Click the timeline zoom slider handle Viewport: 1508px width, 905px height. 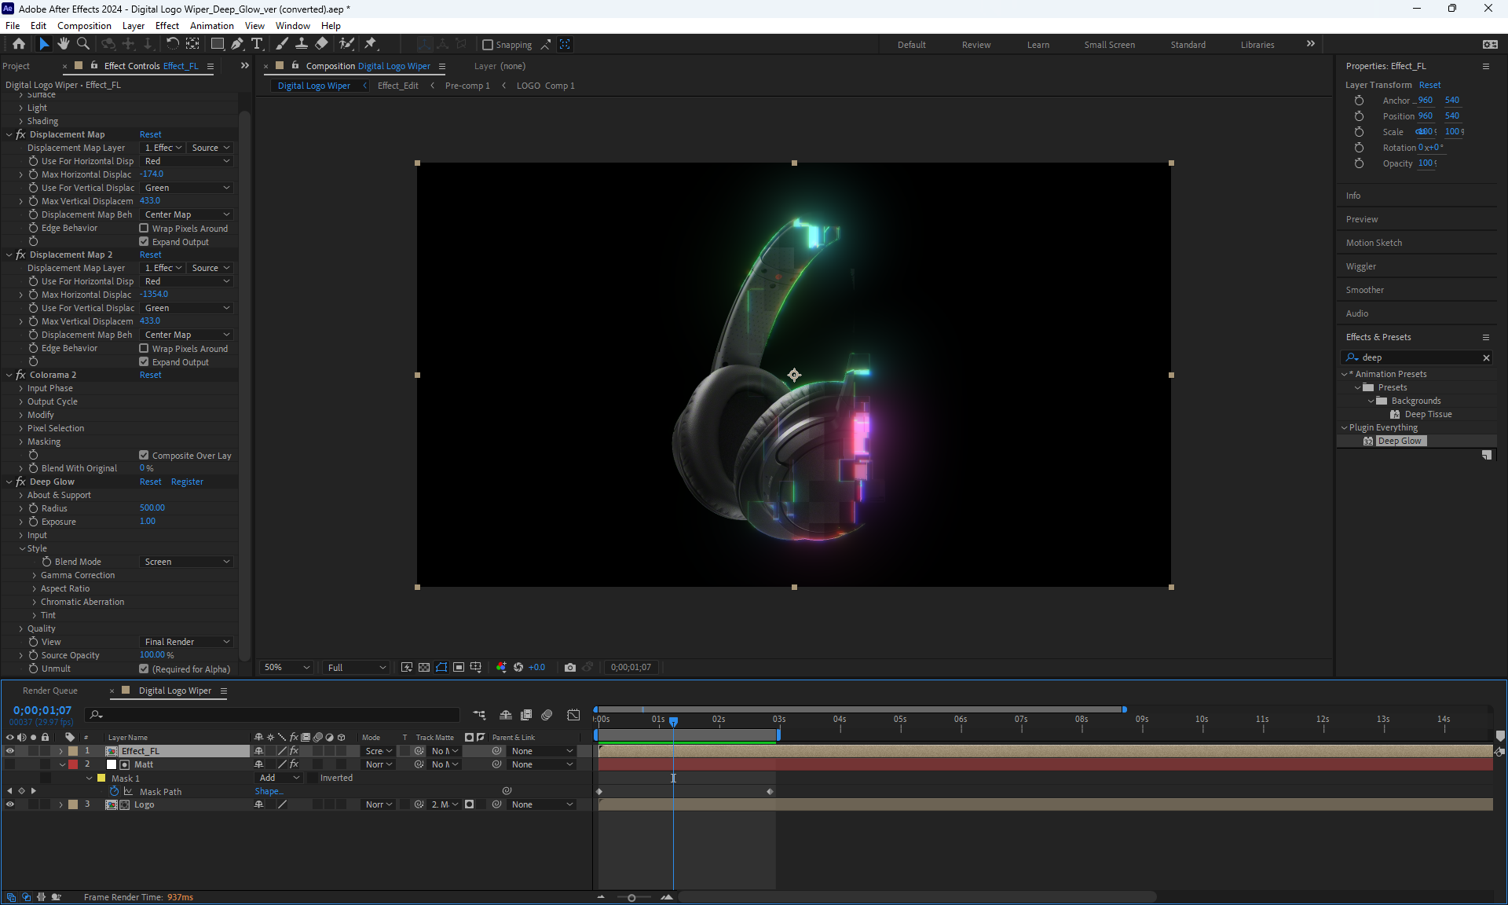pyautogui.click(x=631, y=897)
